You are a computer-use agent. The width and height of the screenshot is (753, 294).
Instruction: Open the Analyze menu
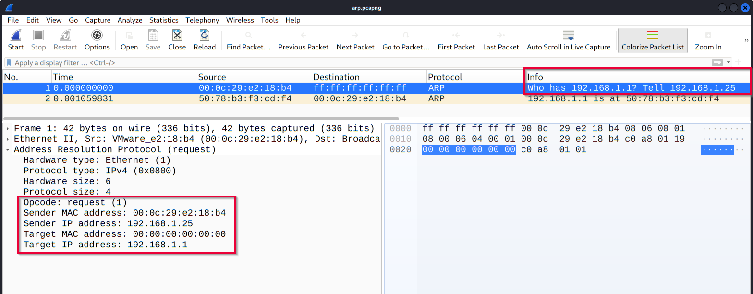(x=130, y=20)
